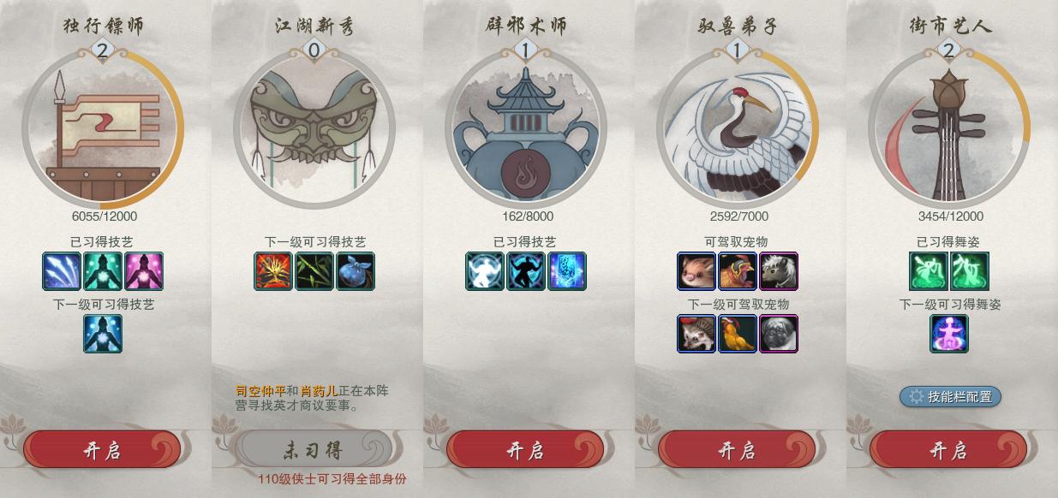Select the first green dance pose icon
Screen dimensions: 1058x498
point(929,271)
